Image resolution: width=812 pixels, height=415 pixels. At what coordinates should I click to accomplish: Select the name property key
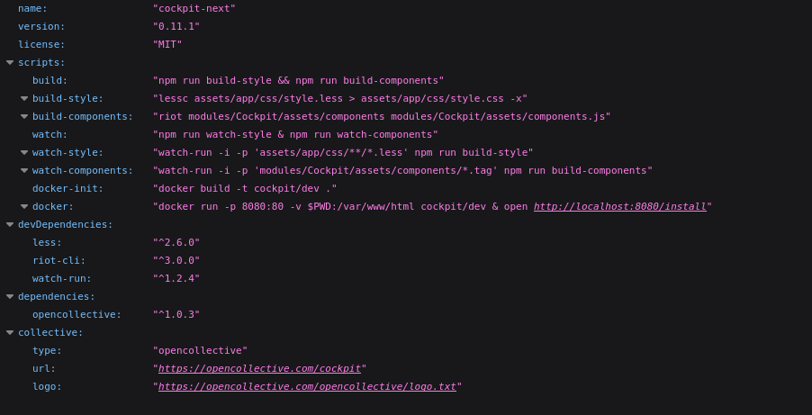32,8
